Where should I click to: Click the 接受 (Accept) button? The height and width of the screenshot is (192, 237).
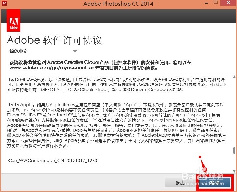(215, 183)
